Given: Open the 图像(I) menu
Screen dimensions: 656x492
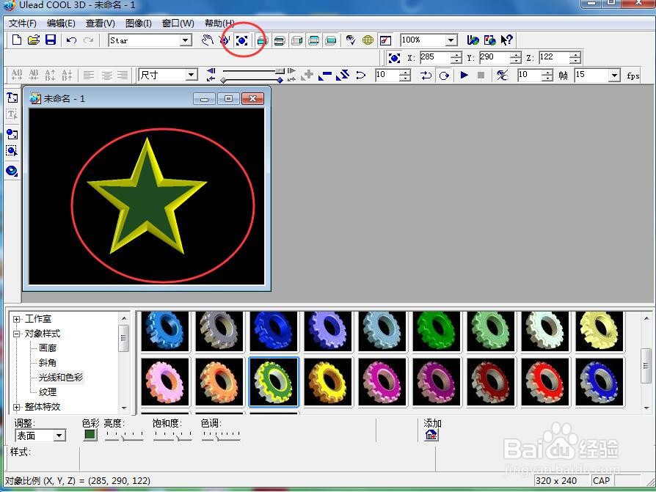Looking at the screenshot, I should [139, 23].
